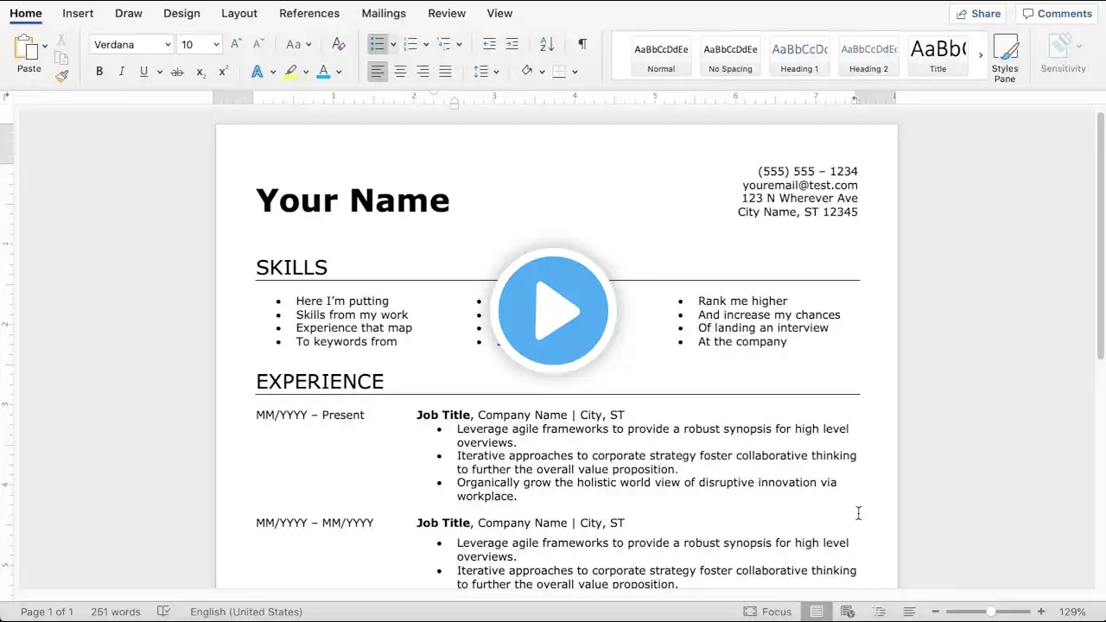
Task: Open the Comments button
Action: coord(1058,13)
